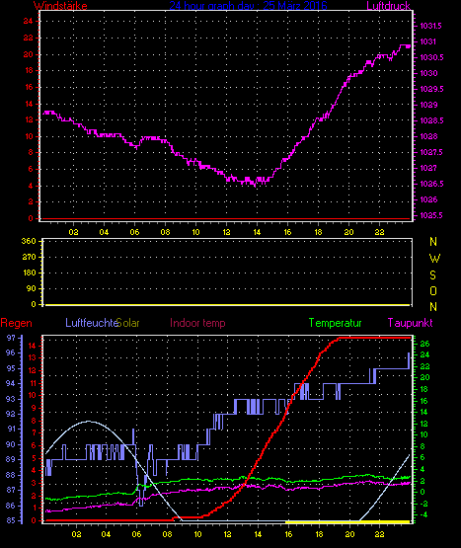Select the Taupunkt legend label
This screenshot has height=548, width=461.
[410, 323]
